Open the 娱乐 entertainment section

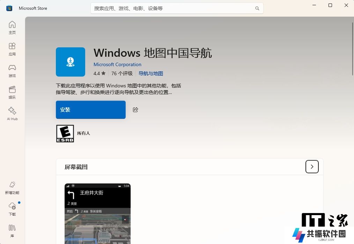coord(12,92)
